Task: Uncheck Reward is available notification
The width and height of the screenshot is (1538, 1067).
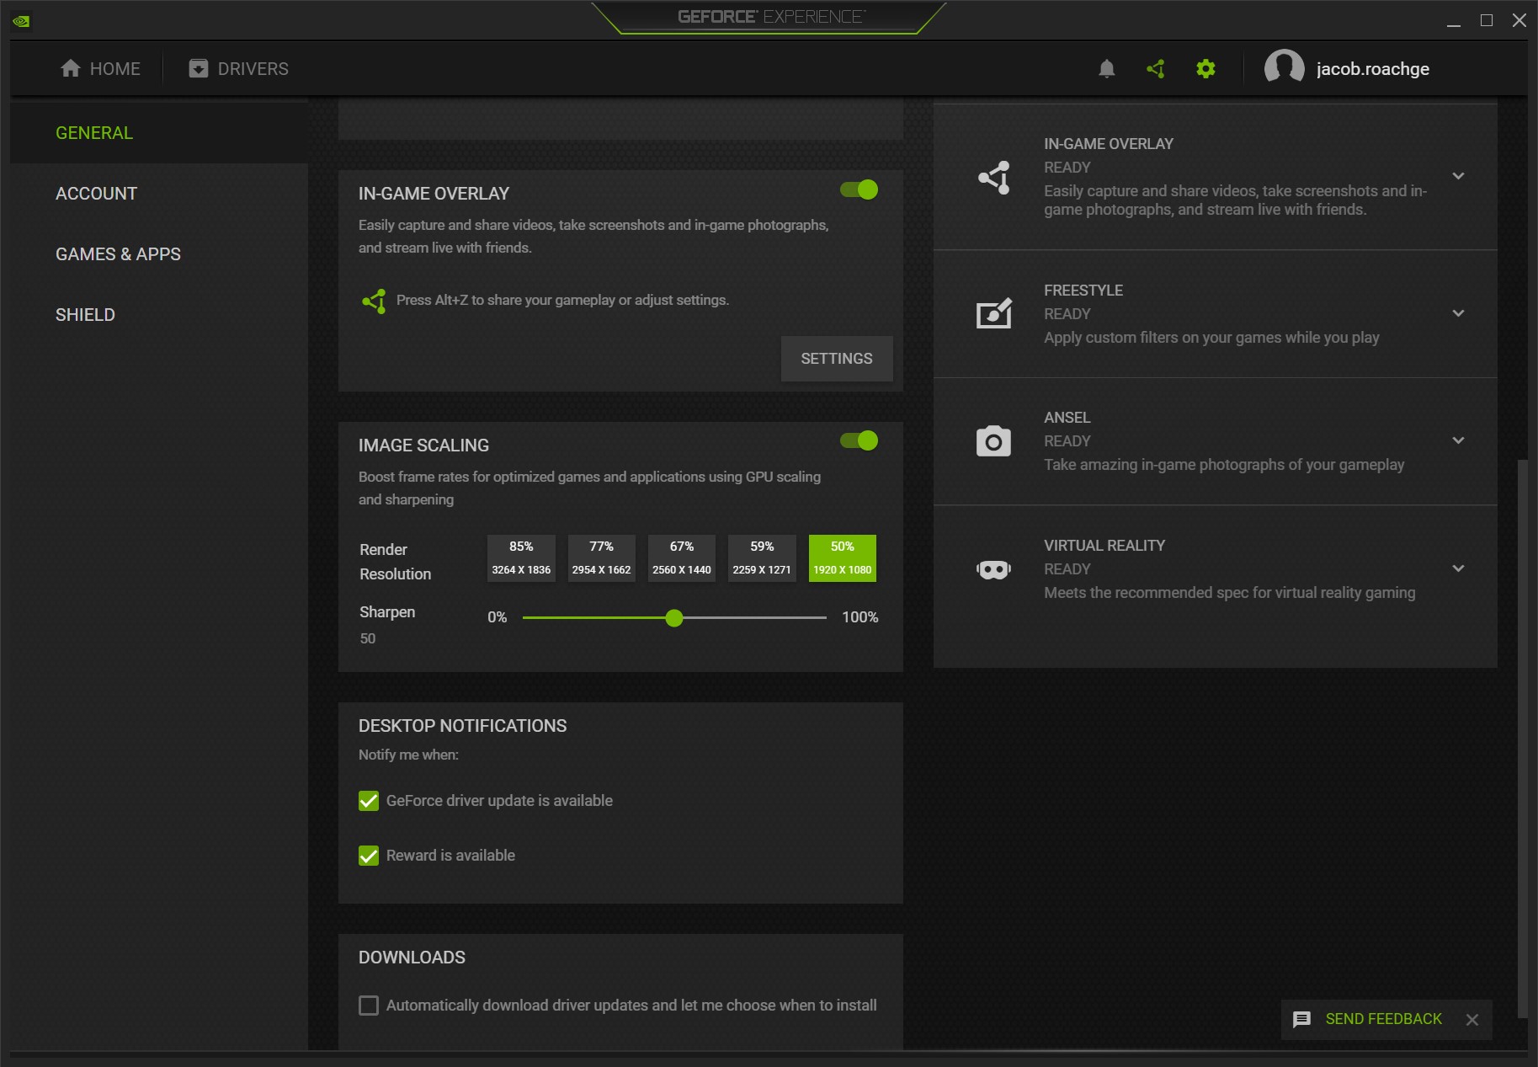Action: coord(369,856)
